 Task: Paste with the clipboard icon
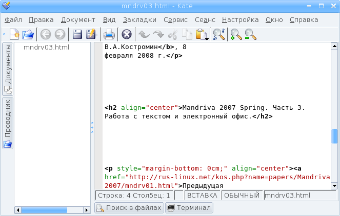201,34
